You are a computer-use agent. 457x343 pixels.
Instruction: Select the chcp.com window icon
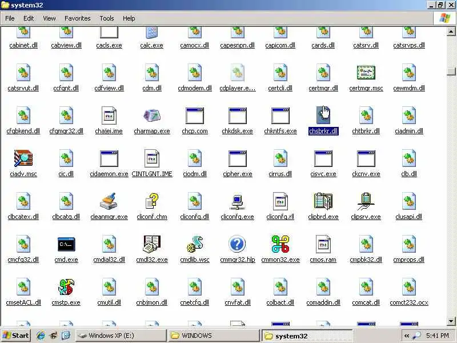[195, 116]
